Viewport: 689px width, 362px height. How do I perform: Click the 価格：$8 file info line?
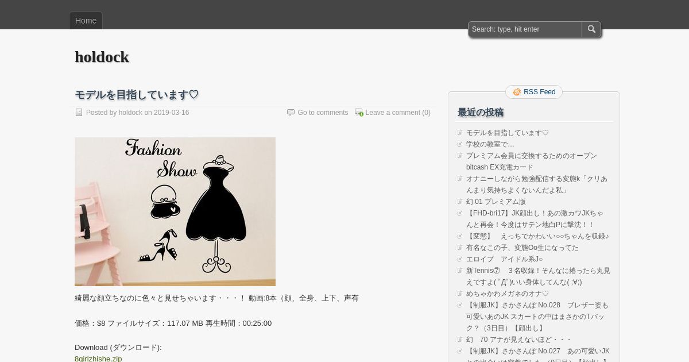pos(173,324)
